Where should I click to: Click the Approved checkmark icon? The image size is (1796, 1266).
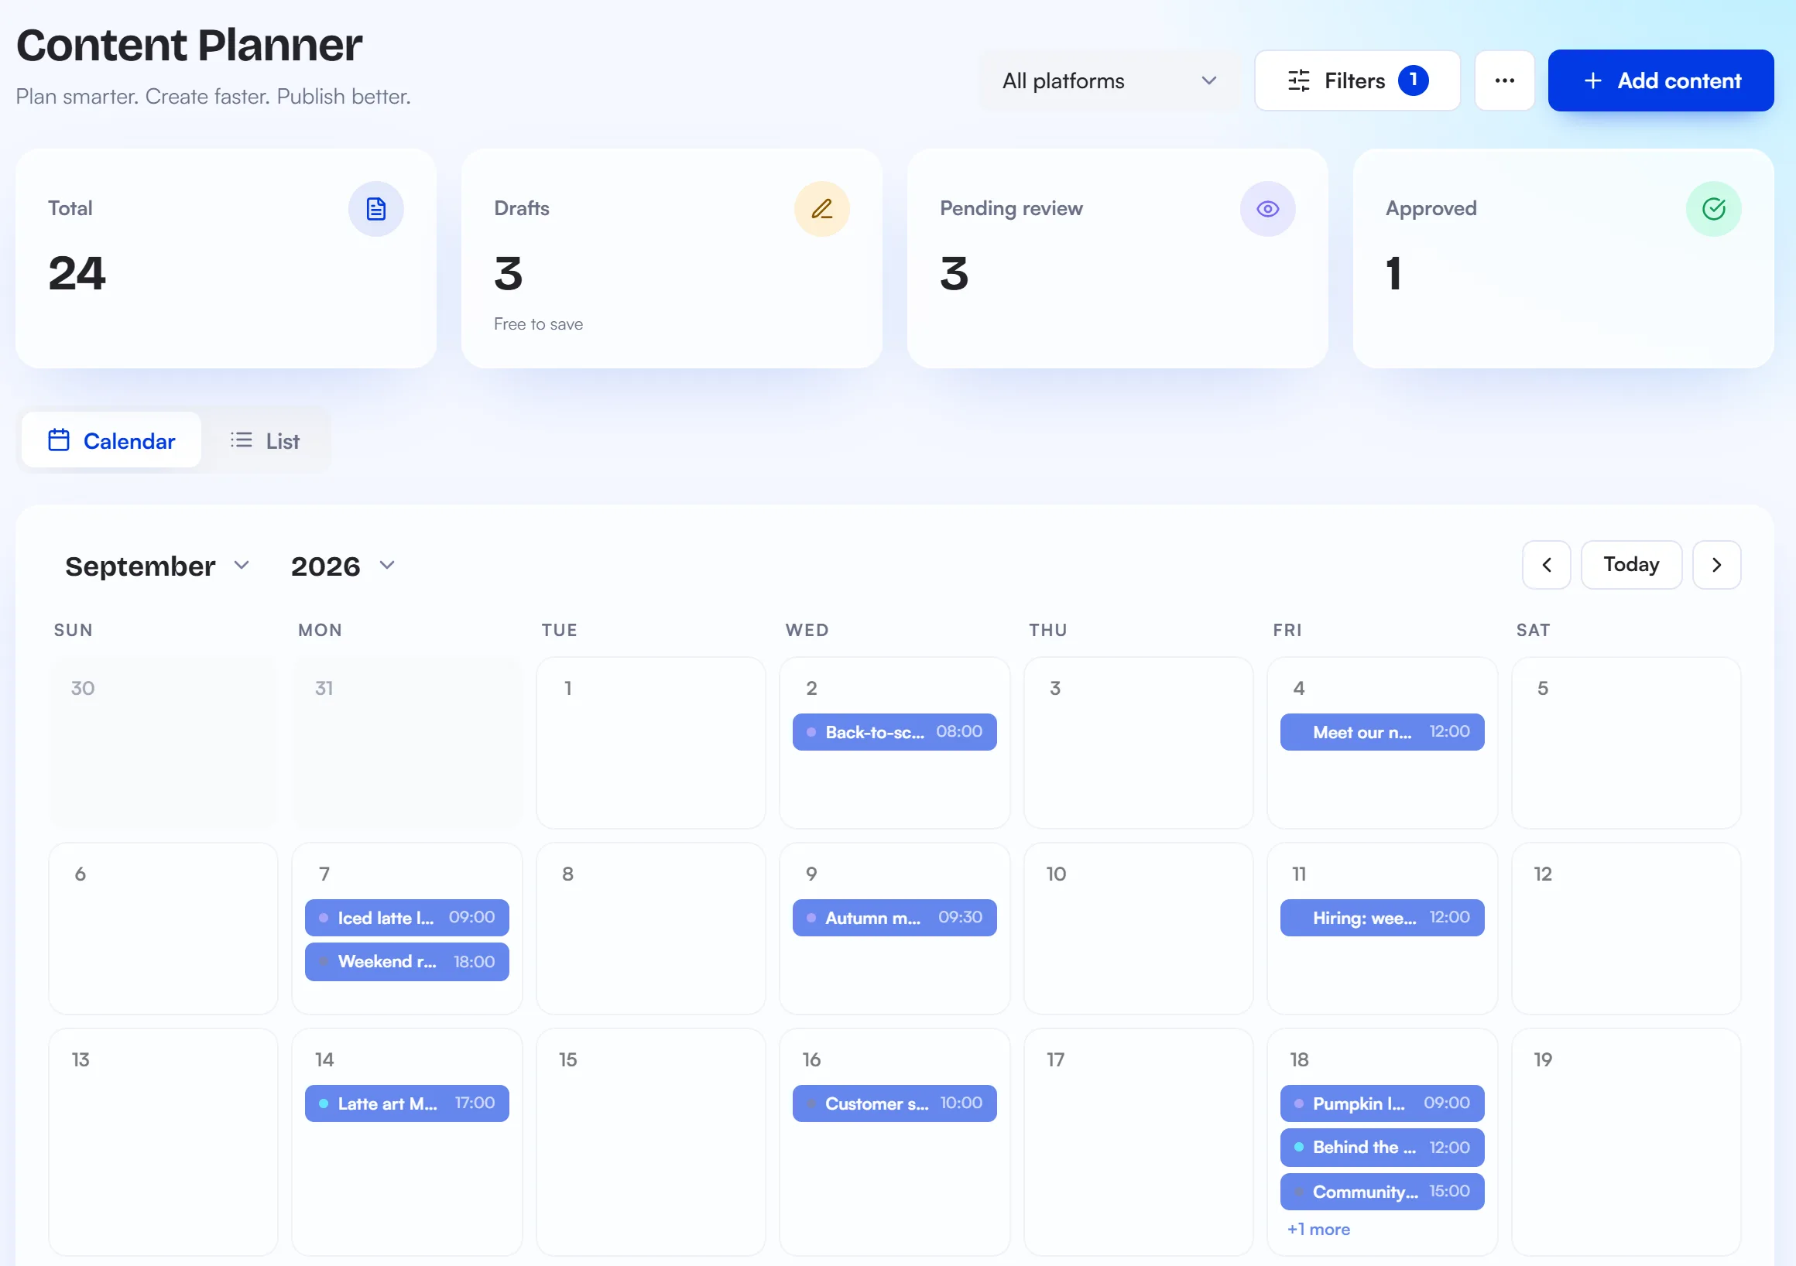(1713, 209)
